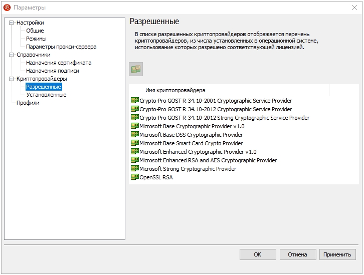Select Режимы in the settings tree
The width and height of the screenshot is (364, 275).
coord(36,39)
